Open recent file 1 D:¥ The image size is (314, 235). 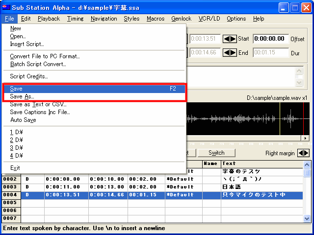tap(17, 132)
